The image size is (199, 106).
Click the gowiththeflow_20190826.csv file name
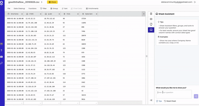24,2
